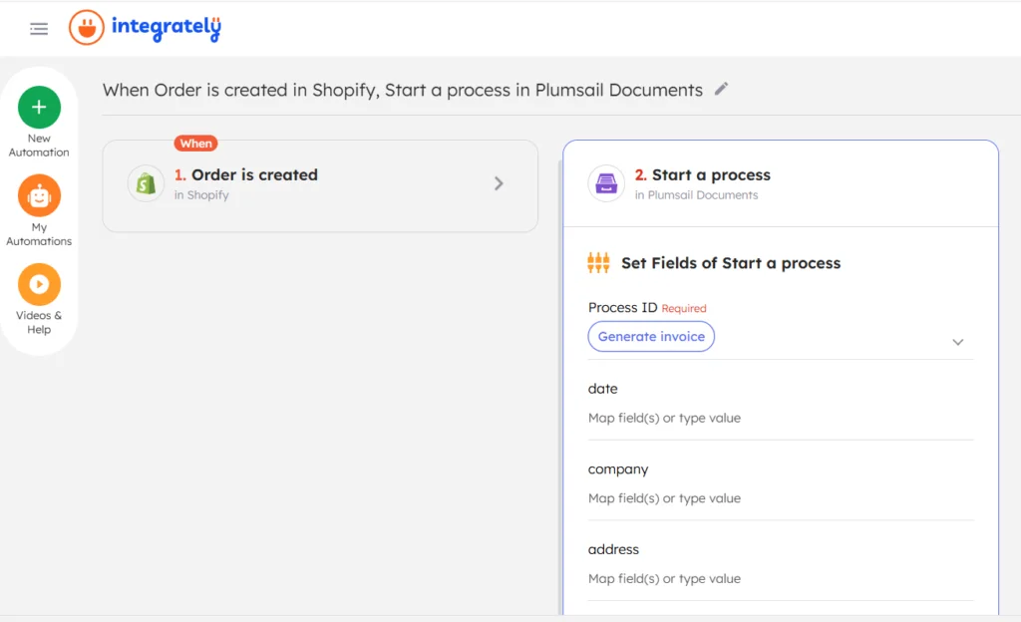Expand the Order is created step details
Image resolution: width=1021 pixels, height=622 pixels.
point(499,184)
